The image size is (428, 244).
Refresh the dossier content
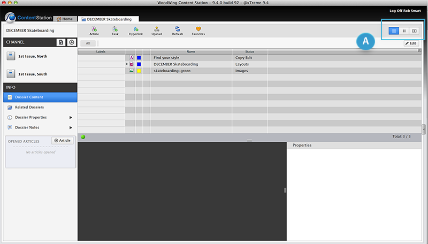(178, 31)
